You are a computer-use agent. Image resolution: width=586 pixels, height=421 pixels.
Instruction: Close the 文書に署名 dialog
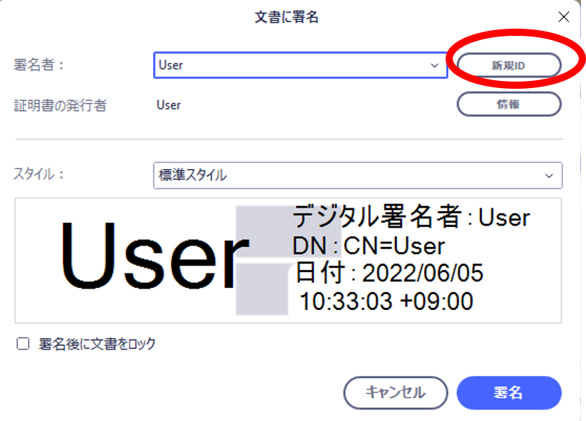(x=564, y=16)
